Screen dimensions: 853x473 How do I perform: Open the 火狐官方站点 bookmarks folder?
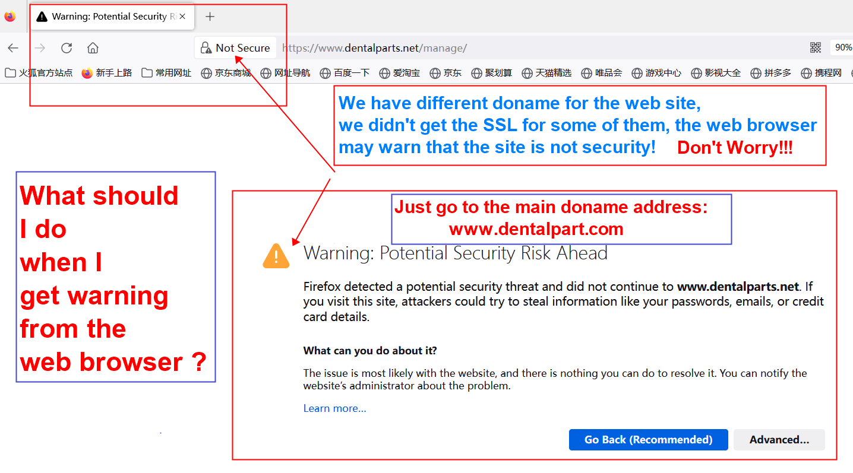(39, 73)
